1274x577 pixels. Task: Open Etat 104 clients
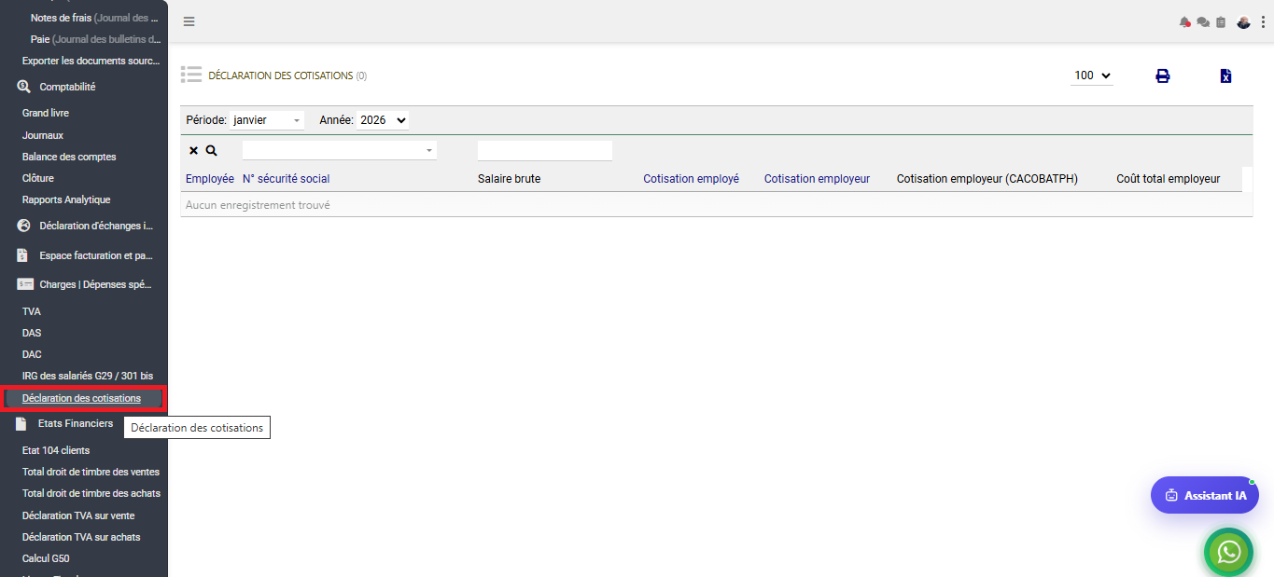tap(56, 450)
